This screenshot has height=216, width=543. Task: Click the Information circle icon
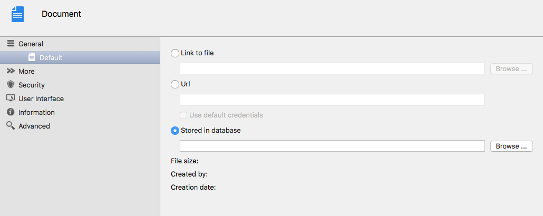pos(11,112)
